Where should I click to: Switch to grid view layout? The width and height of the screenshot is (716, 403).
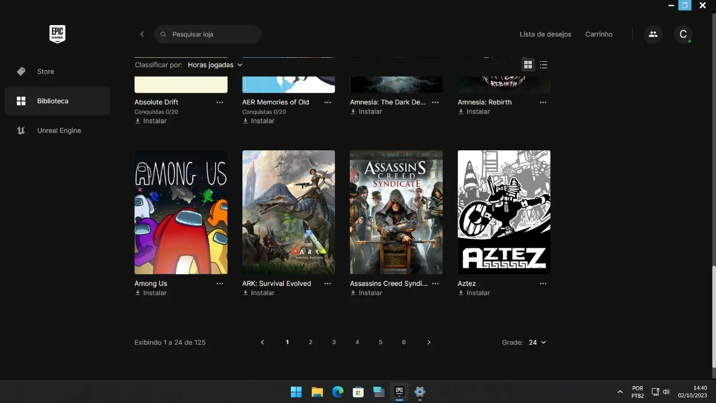click(528, 65)
